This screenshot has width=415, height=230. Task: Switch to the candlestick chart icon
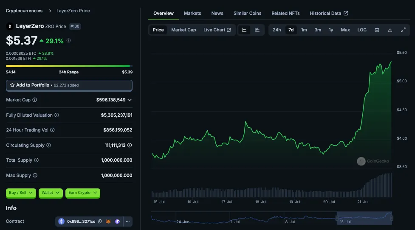click(x=257, y=30)
